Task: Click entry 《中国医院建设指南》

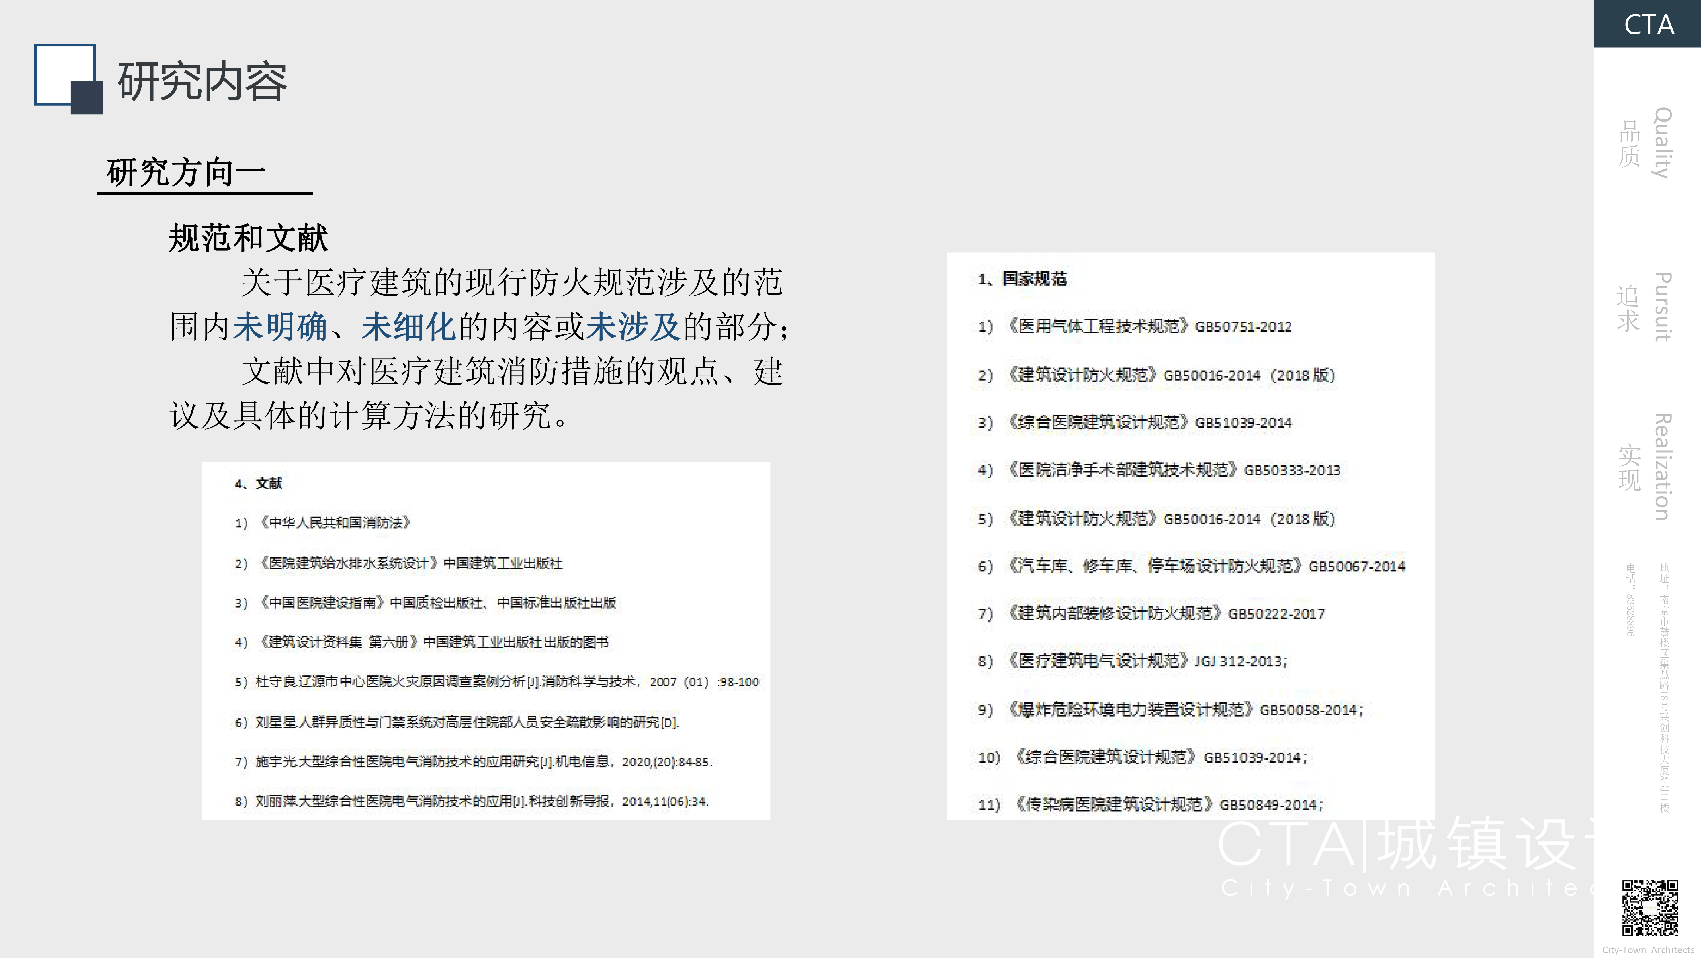Action: tap(425, 603)
